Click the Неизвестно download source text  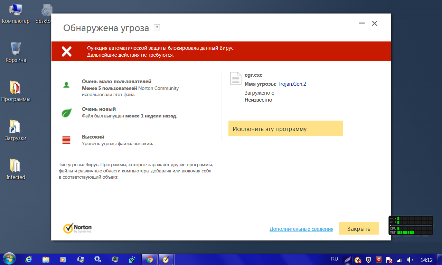pyautogui.click(x=258, y=100)
